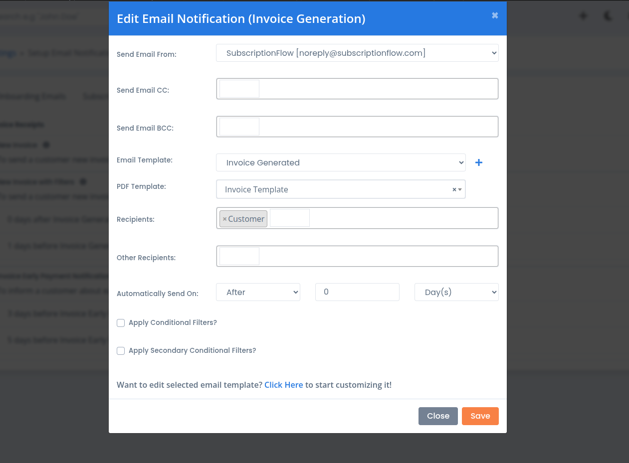Screen dimensions: 629x463
Task: Save the email notification settings
Action: tap(480, 416)
